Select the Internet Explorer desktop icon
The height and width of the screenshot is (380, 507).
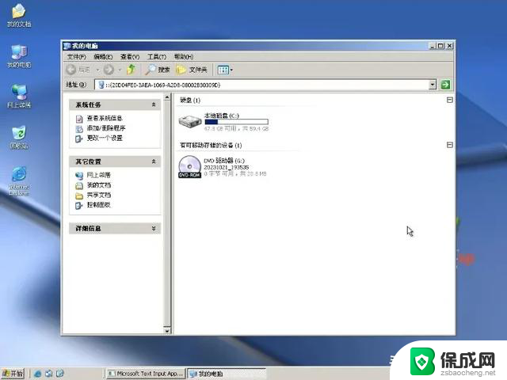(x=19, y=181)
